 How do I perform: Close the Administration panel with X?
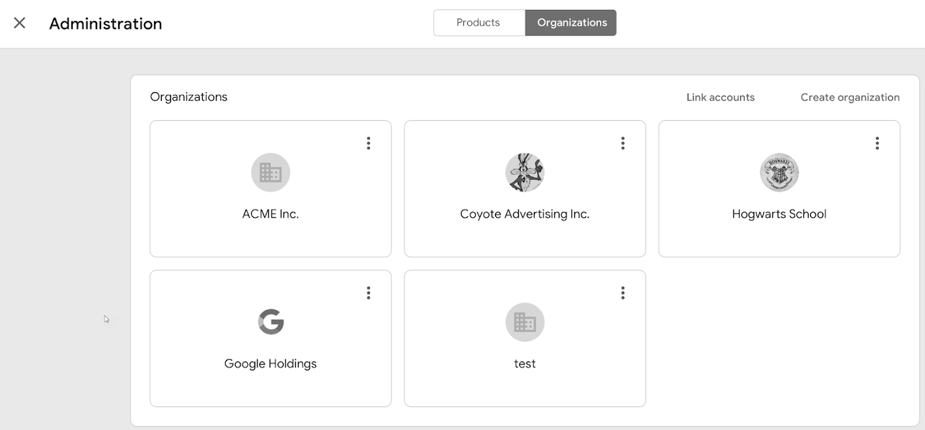[20, 23]
